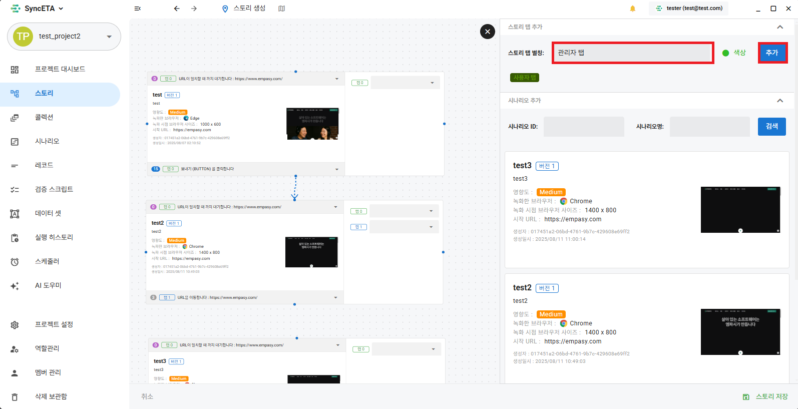Go forward with the right arrow
Viewport: 798px width, 409px height.
click(x=194, y=9)
